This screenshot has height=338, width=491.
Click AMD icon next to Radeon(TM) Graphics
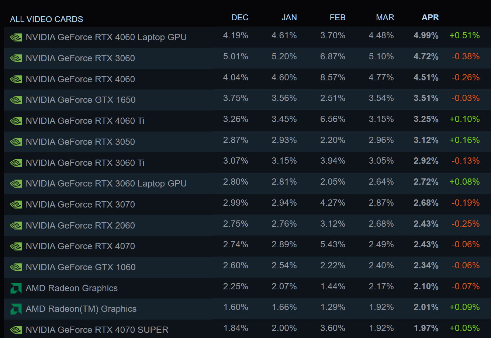point(16,309)
